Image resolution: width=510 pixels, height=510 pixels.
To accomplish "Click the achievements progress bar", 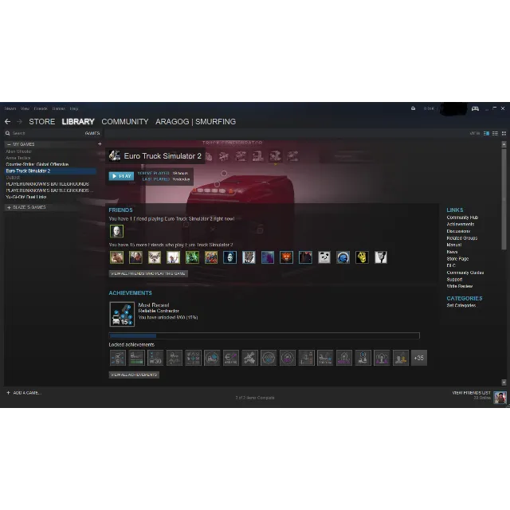I will 264,335.
